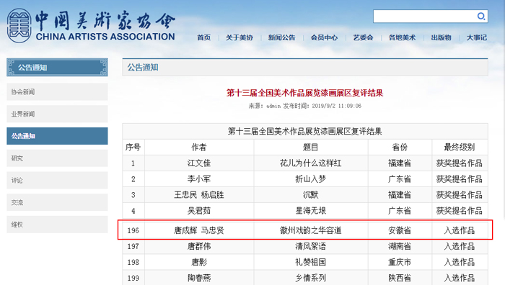Open the 出版物 menu item
Viewport: 505px width, 285px height.
442,37
